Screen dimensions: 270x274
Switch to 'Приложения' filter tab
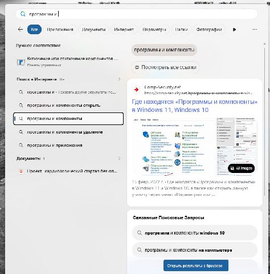tap(60, 30)
